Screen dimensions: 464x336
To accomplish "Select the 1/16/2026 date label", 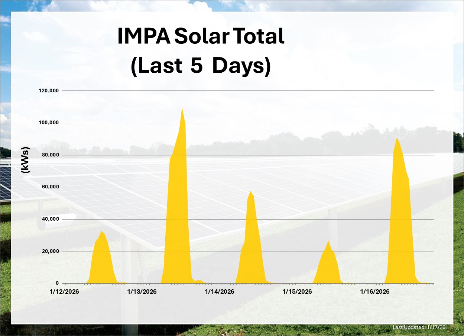I will pos(374,291).
